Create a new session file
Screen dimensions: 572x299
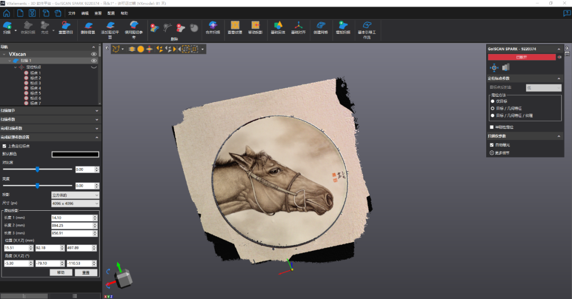pos(20,13)
